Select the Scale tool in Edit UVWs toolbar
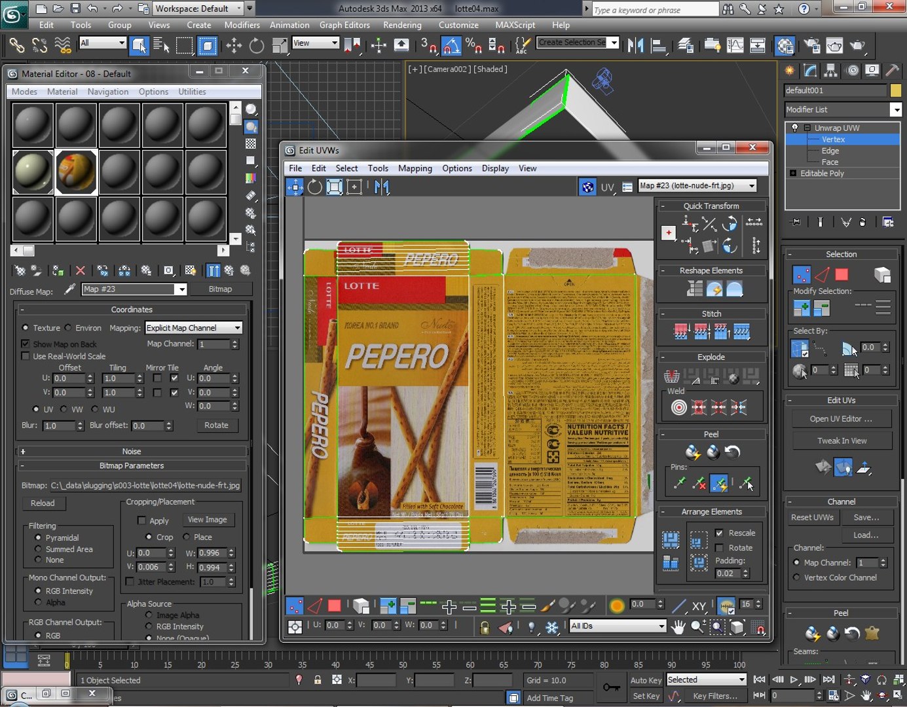Image resolution: width=907 pixels, height=707 pixels. click(x=335, y=188)
